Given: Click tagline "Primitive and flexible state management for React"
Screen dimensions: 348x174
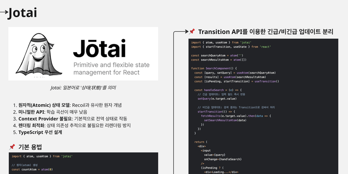Looking at the screenshot, I should (x=111, y=69).
